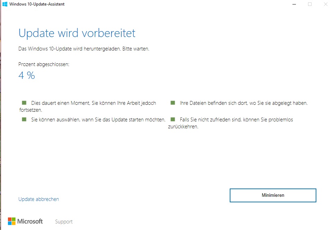
Task: Click the Microsoft logo in the footer
Action: 25,221
